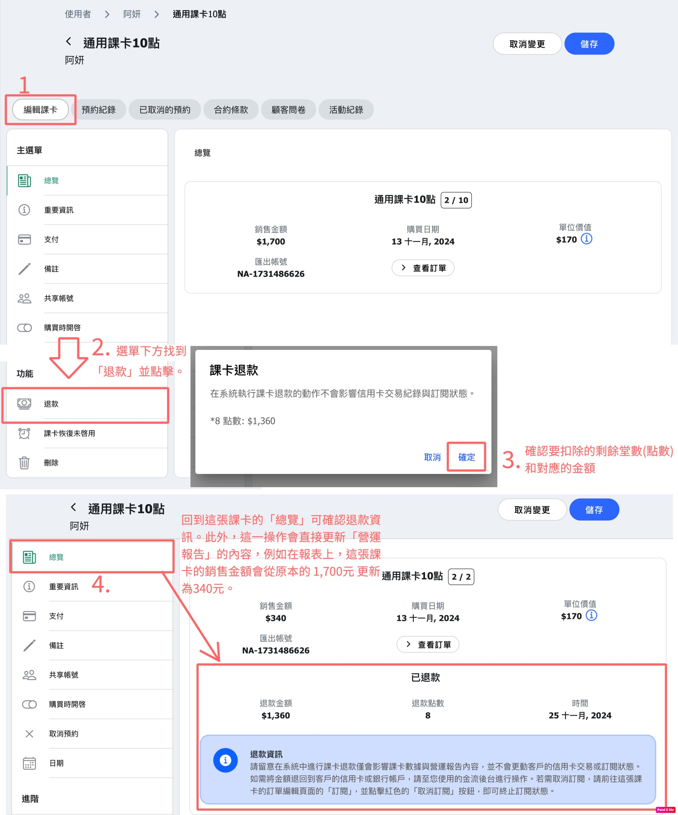Click the refund (退款) cash icon
This screenshot has height=815, width=678.
click(x=24, y=404)
